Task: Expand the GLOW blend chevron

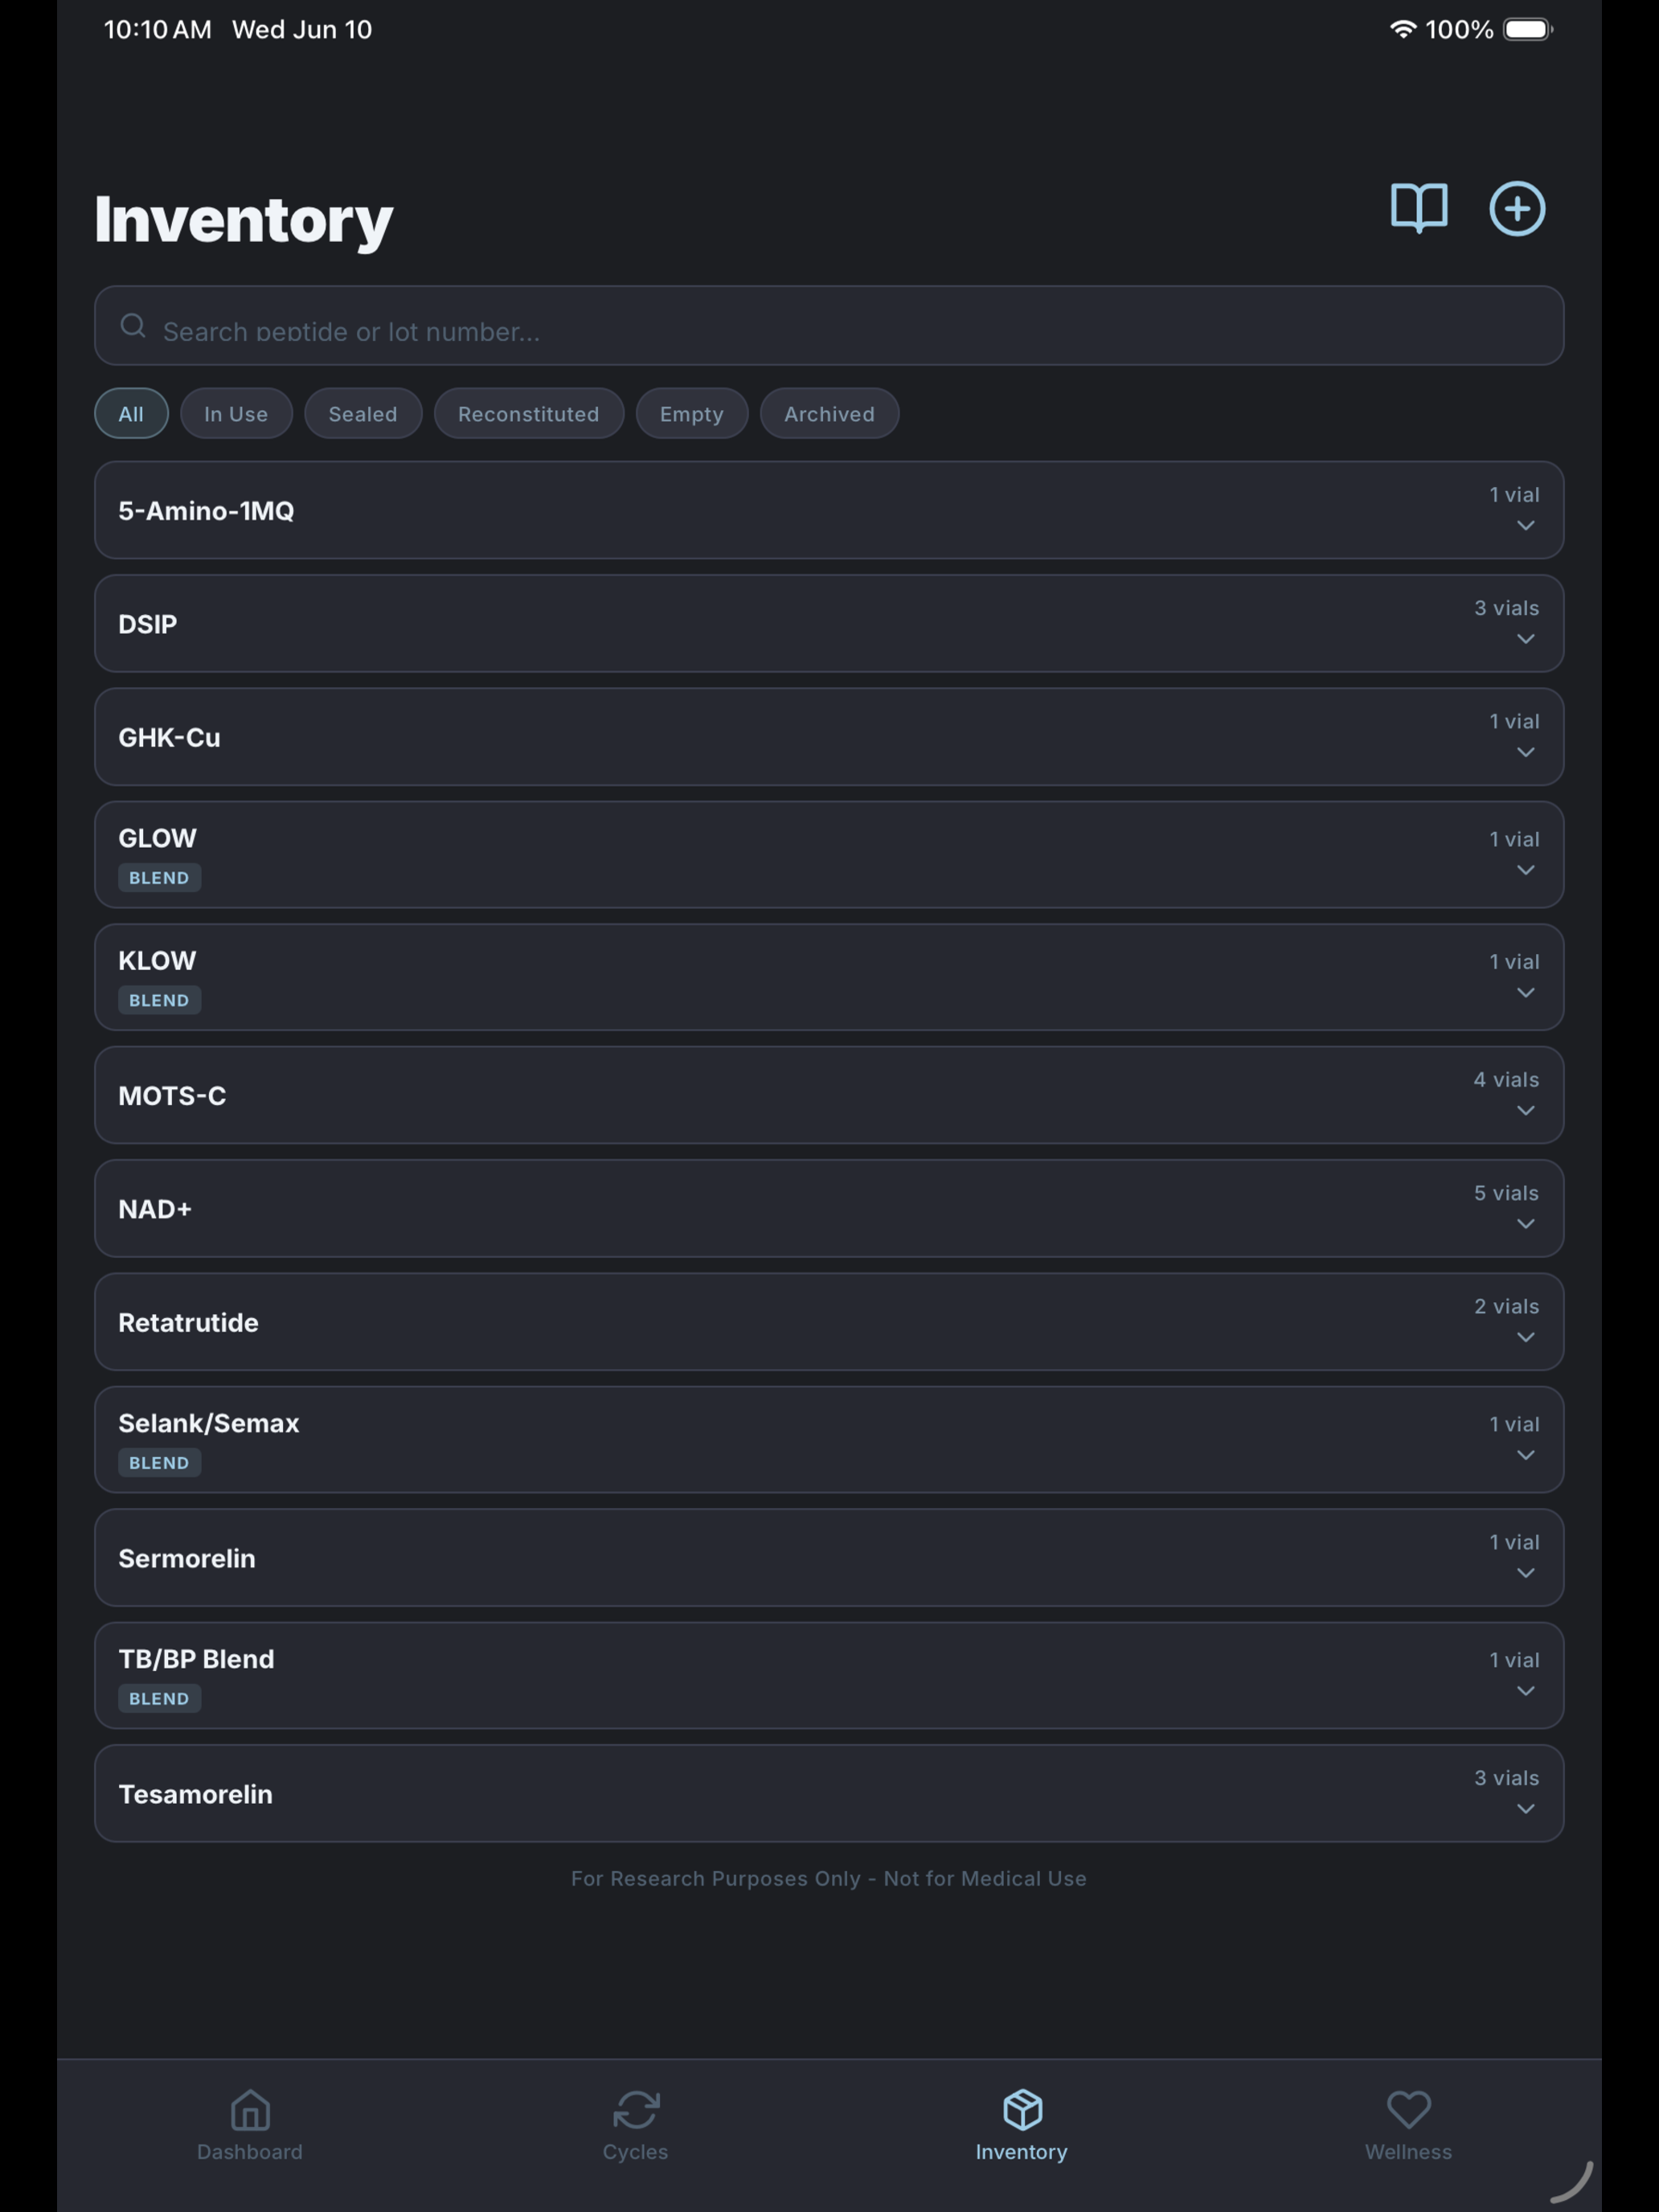Action: [x=1525, y=869]
